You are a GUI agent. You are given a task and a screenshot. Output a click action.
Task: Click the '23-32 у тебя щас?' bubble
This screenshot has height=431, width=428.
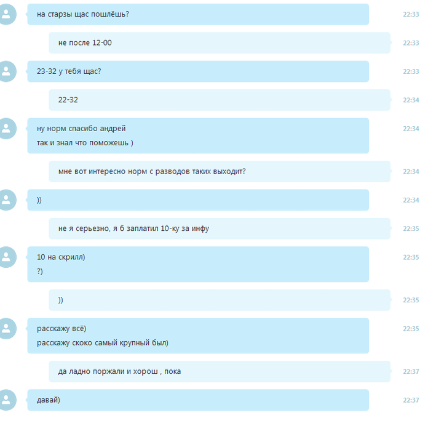coord(198,71)
